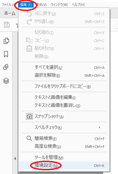Switch to the ホーム tab
Viewport: 118px width, 174px height.
[x=10, y=13]
